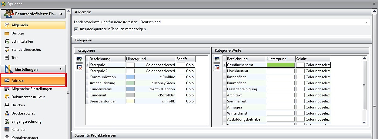Click Kategorie 2 background swatch

click(x=130, y=71)
